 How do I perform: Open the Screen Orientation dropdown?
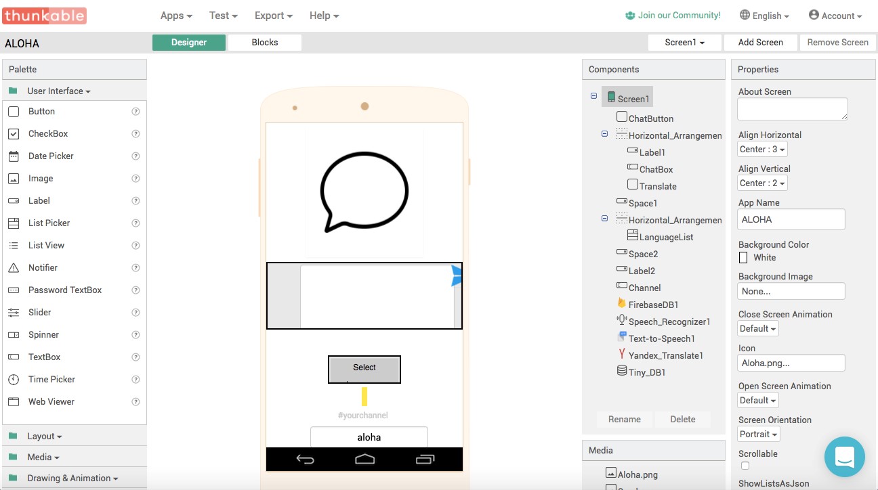[758, 435]
